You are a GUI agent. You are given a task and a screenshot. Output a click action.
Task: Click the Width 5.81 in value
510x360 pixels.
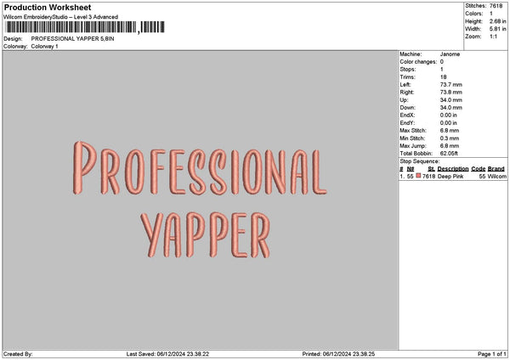pos(497,29)
